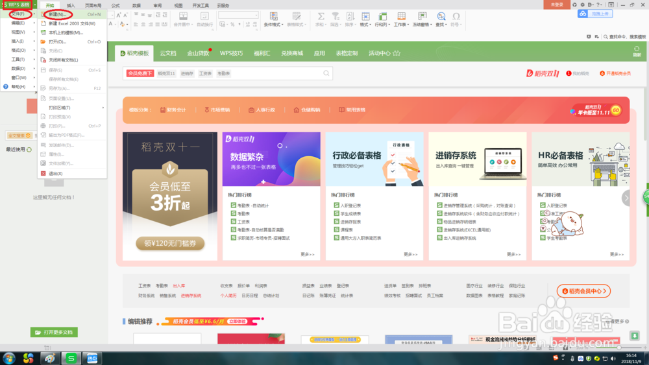This screenshot has height=365, width=649.
Task: Select the 仓储购销 template category
Action: click(x=307, y=110)
